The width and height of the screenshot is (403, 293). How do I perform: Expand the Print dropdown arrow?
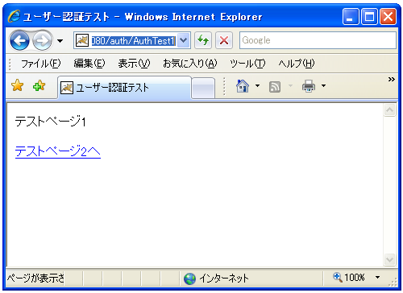[323, 86]
